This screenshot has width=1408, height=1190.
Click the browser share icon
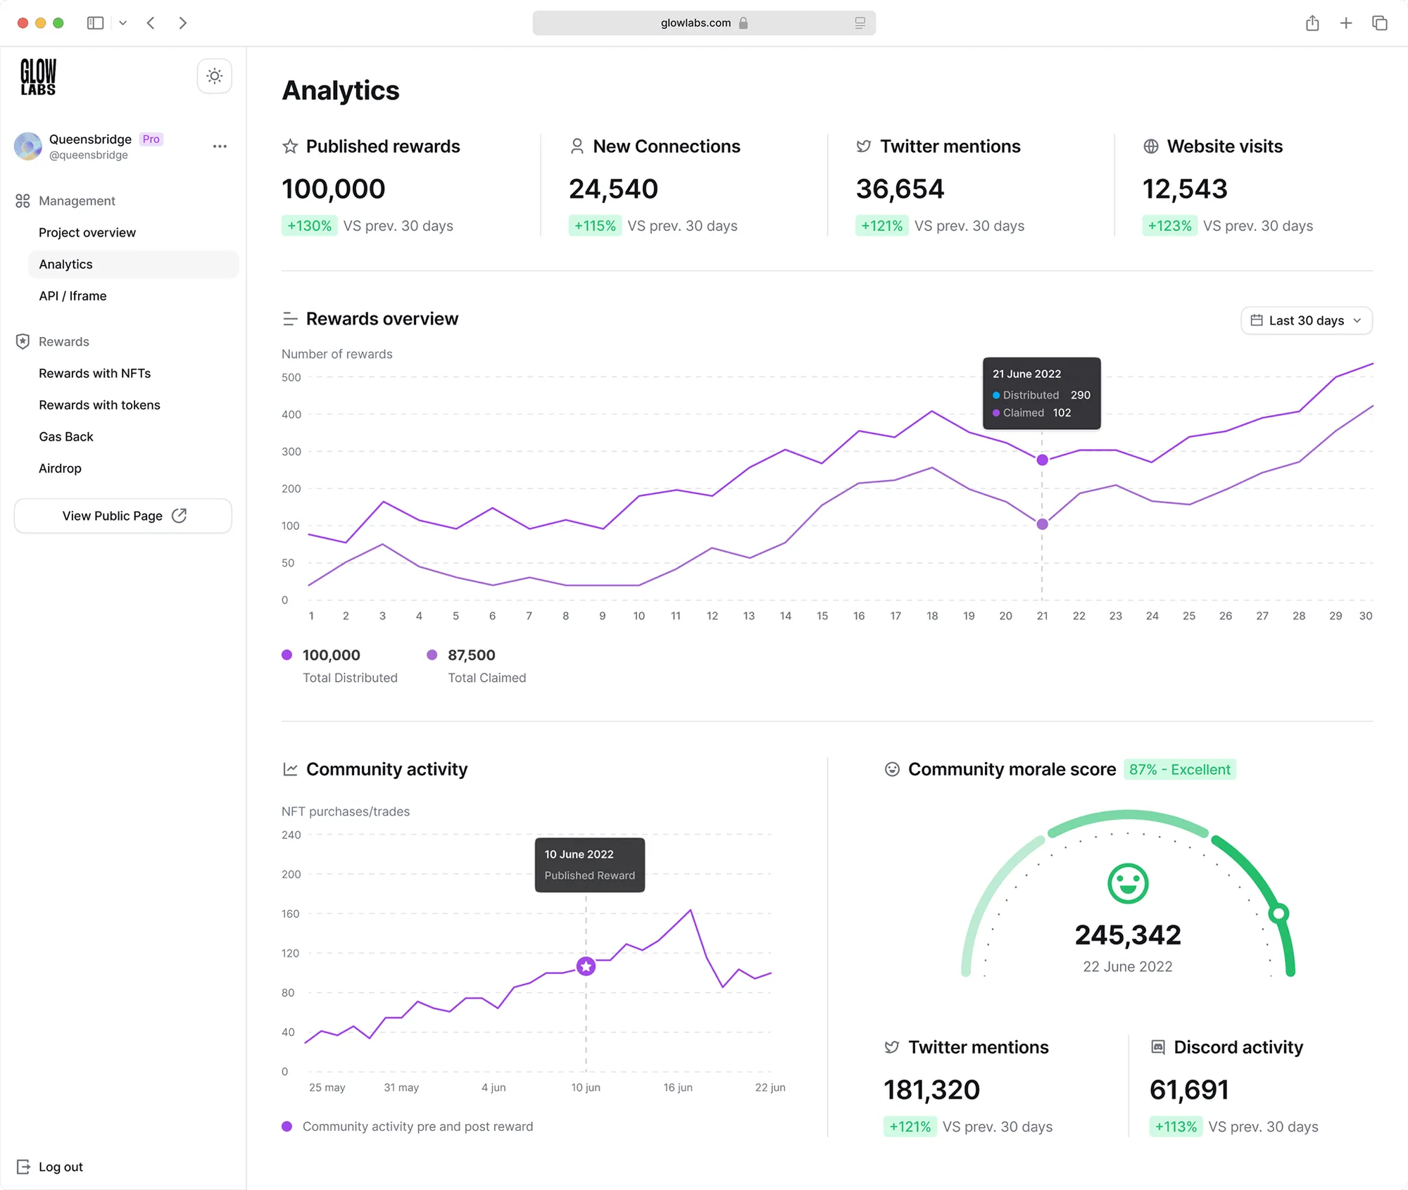(x=1312, y=23)
